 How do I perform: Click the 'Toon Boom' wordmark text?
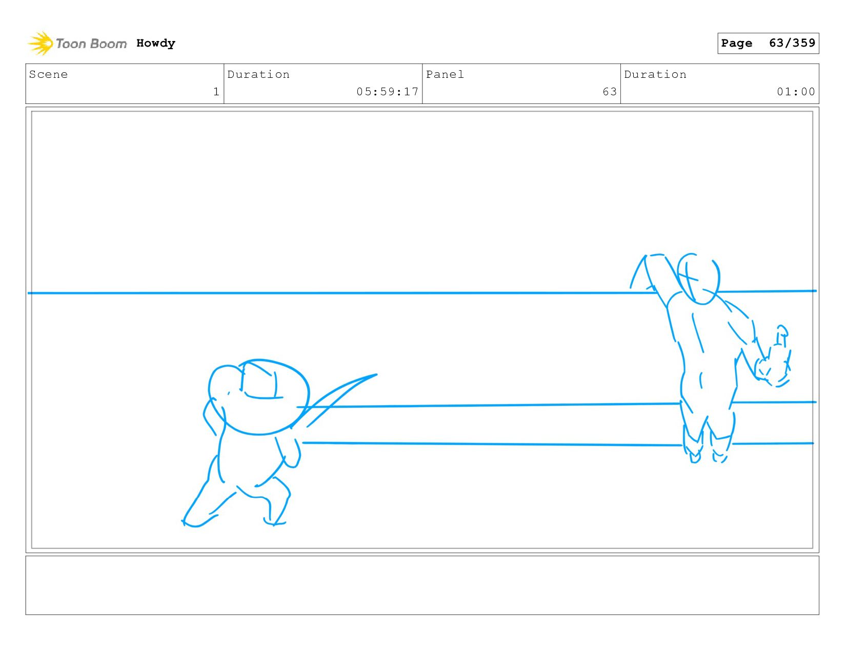91,44
